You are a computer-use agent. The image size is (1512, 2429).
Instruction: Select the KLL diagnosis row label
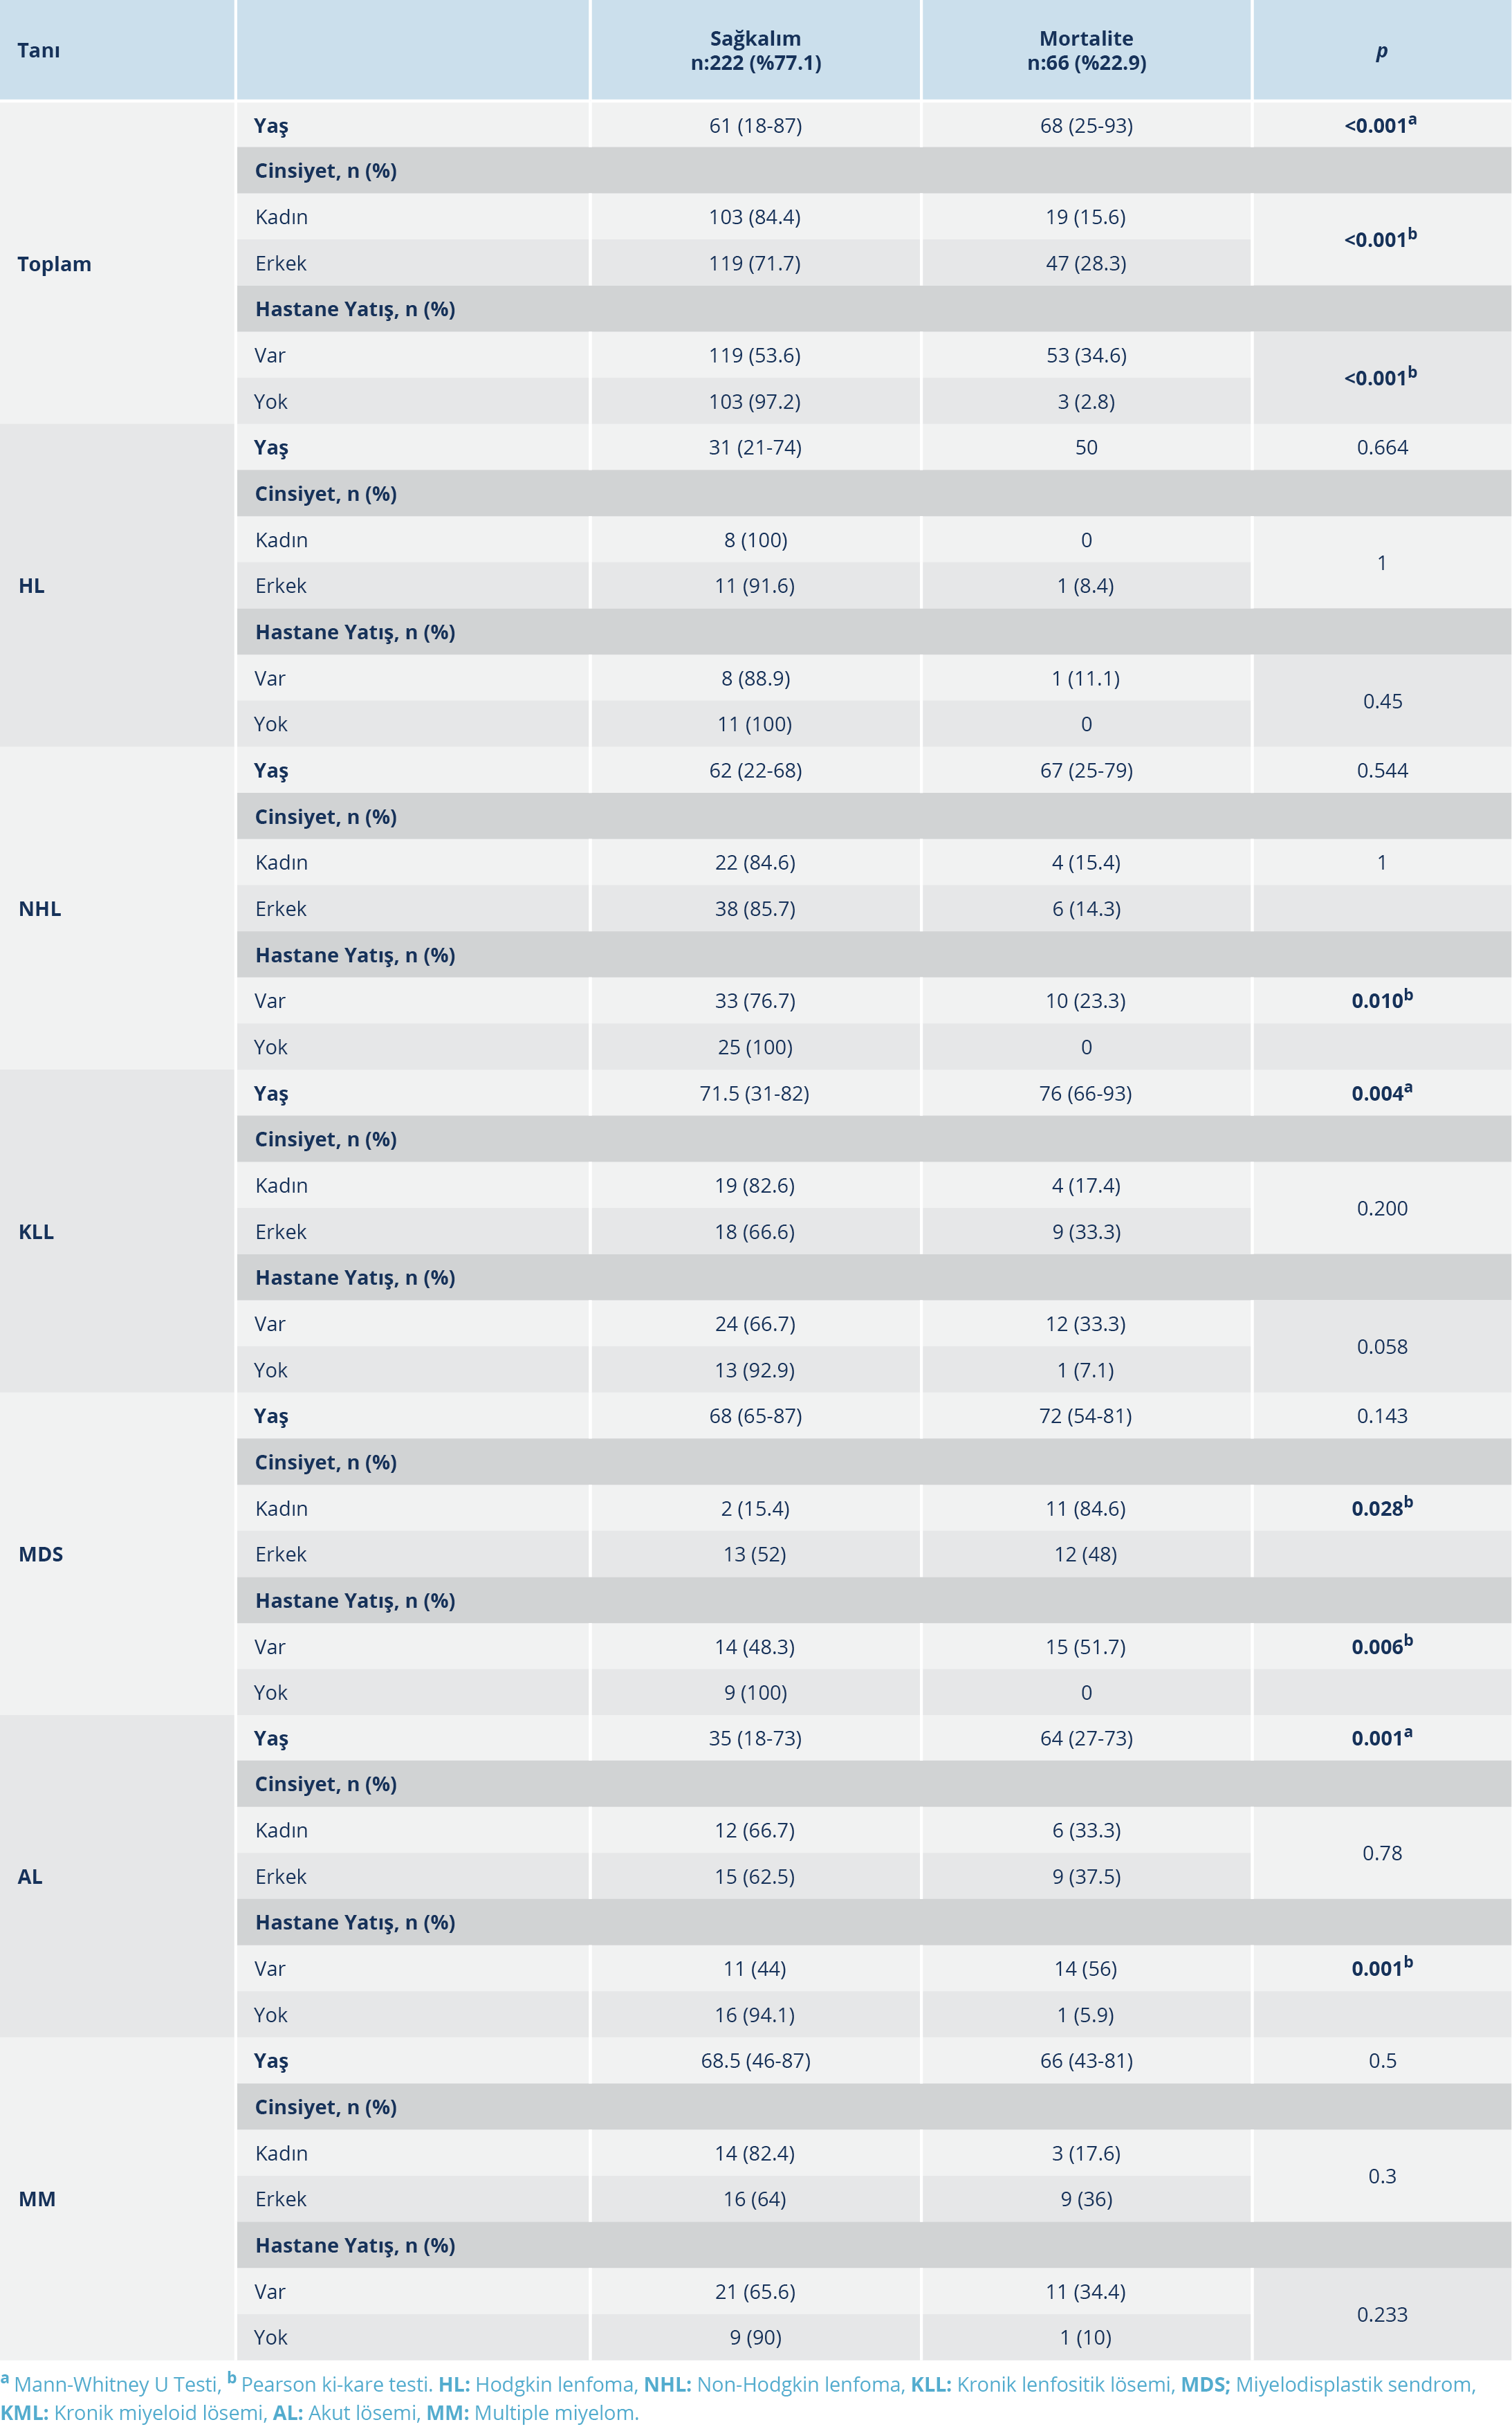click(36, 1232)
